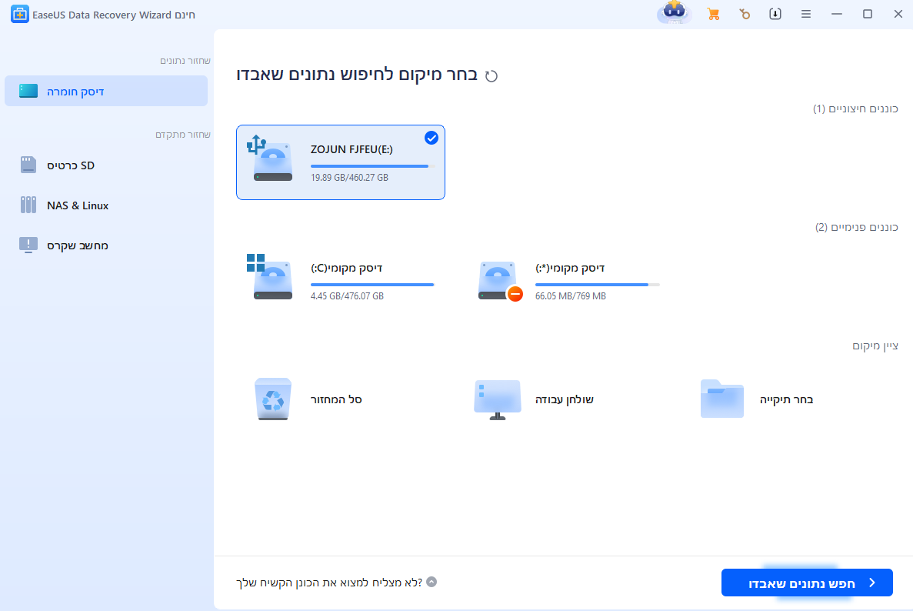The height and width of the screenshot is (611, 913).
Task: Click the 19.89 GB/460.27 GB size text
Action: [349, 178]
